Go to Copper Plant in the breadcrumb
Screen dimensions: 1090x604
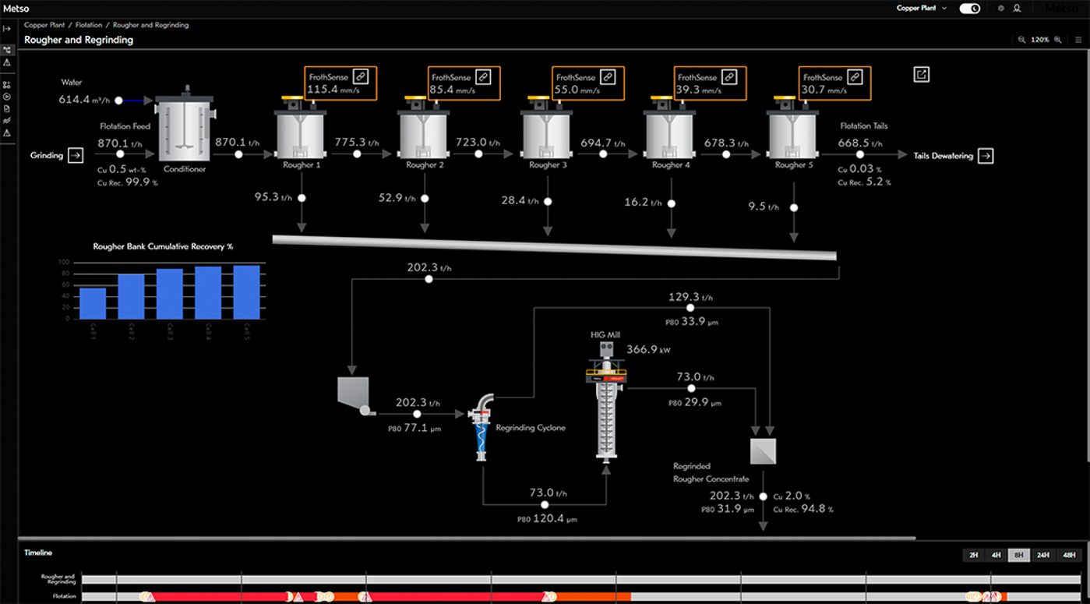coord(44,25)
